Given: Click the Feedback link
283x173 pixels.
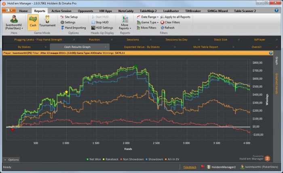Looking at the screenshot, I should (190, 167).
